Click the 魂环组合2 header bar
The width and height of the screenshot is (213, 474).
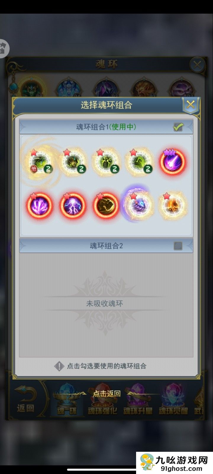point(106,246)
